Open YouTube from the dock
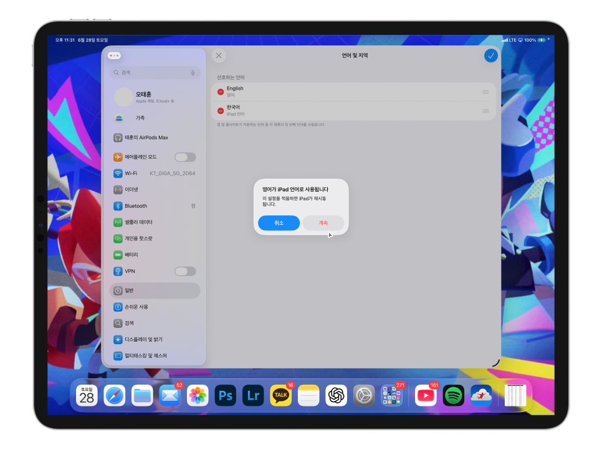 click(x=426, y=396)
